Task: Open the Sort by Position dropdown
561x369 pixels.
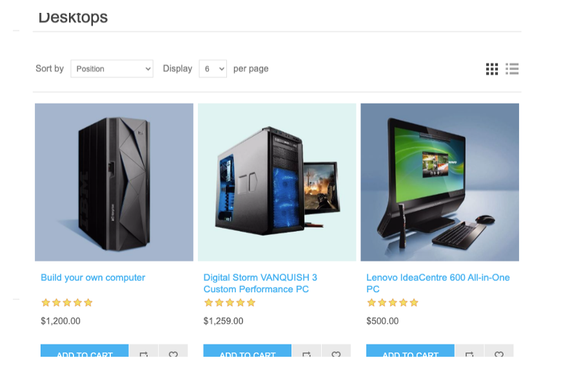Action: (x=112, y=69)
